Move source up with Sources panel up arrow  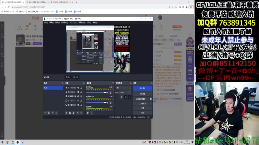[78, 113]
